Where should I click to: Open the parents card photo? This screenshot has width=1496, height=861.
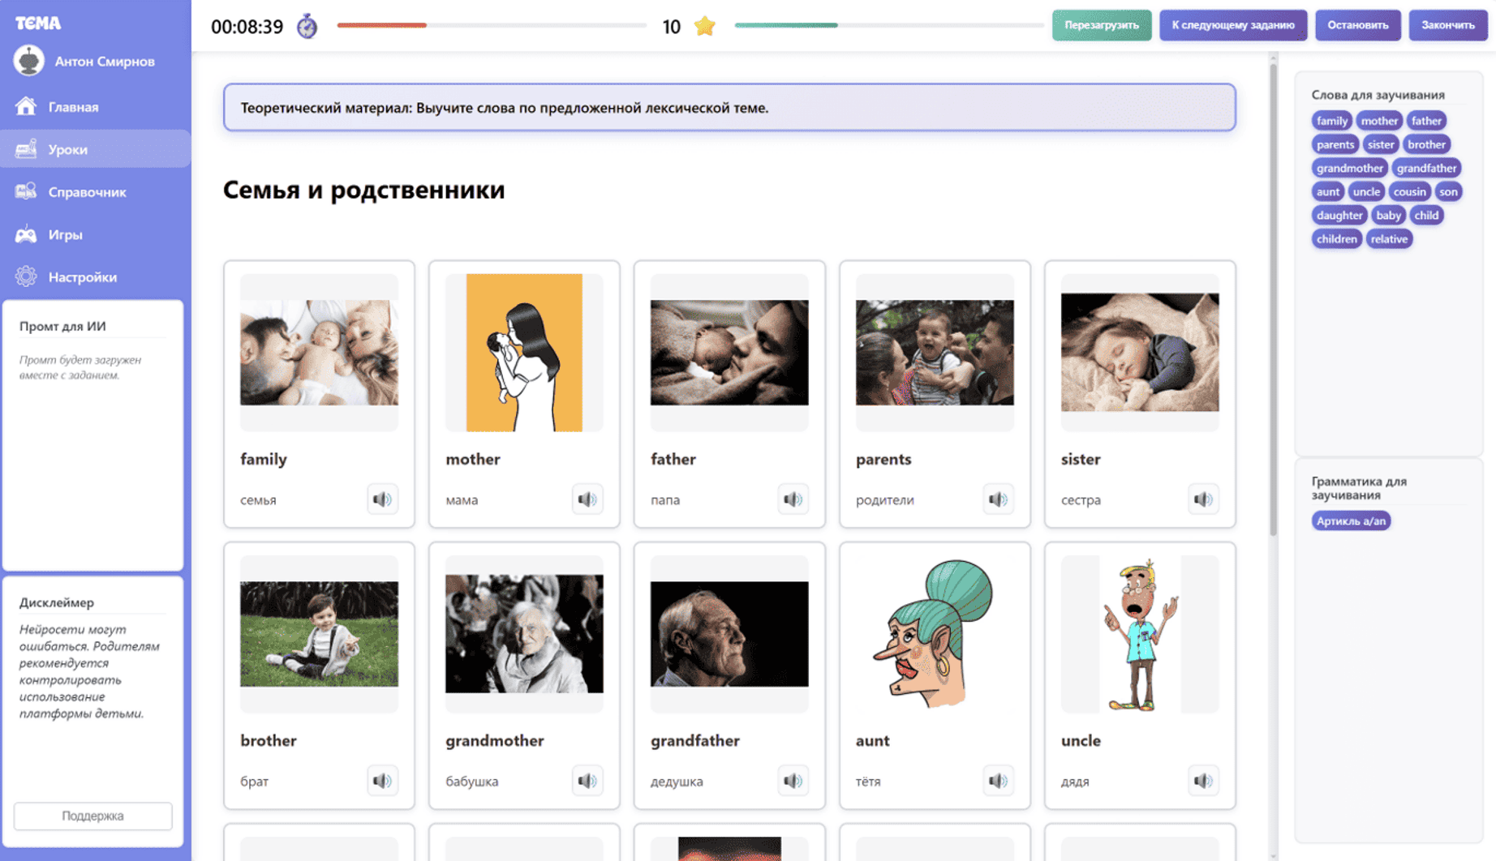coord(935,352)
